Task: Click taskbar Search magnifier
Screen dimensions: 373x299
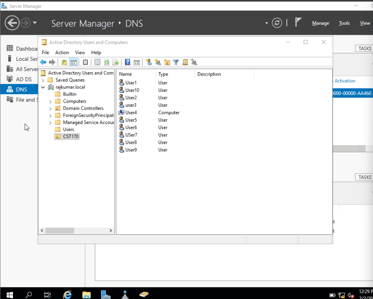Action: coord(29,295)
